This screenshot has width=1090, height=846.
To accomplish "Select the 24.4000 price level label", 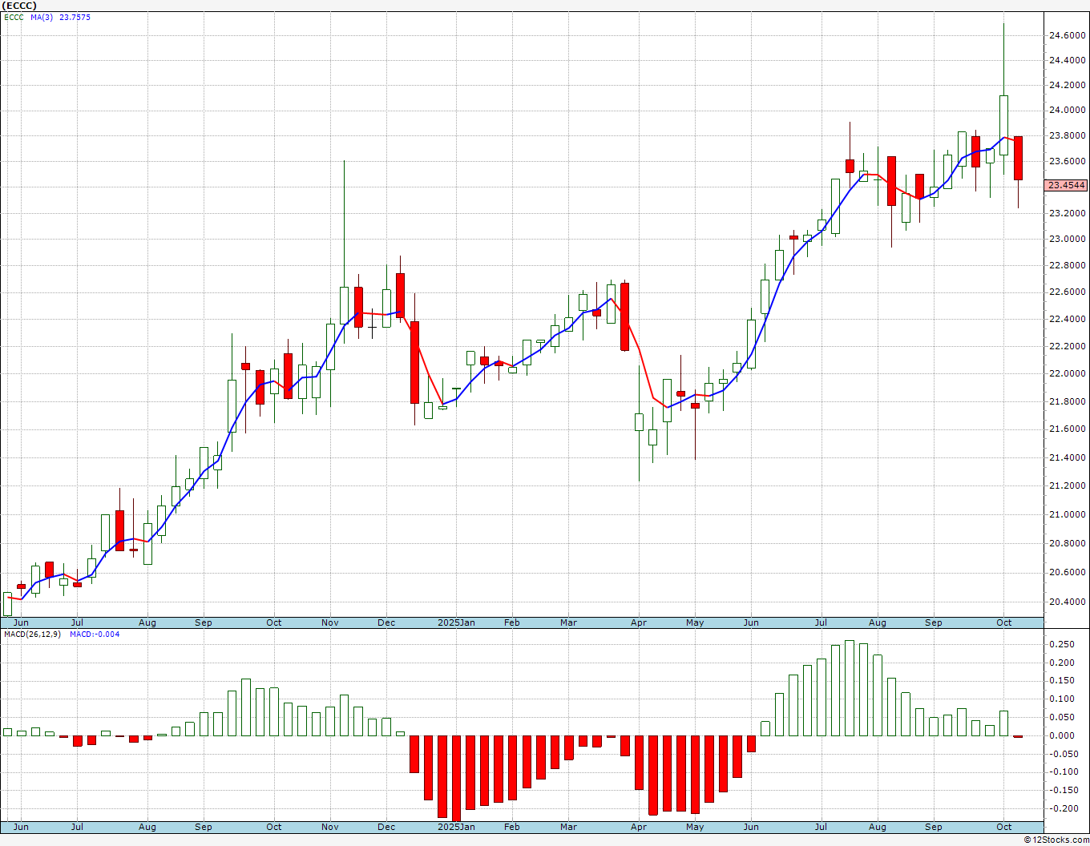I will pos(1067,60).
